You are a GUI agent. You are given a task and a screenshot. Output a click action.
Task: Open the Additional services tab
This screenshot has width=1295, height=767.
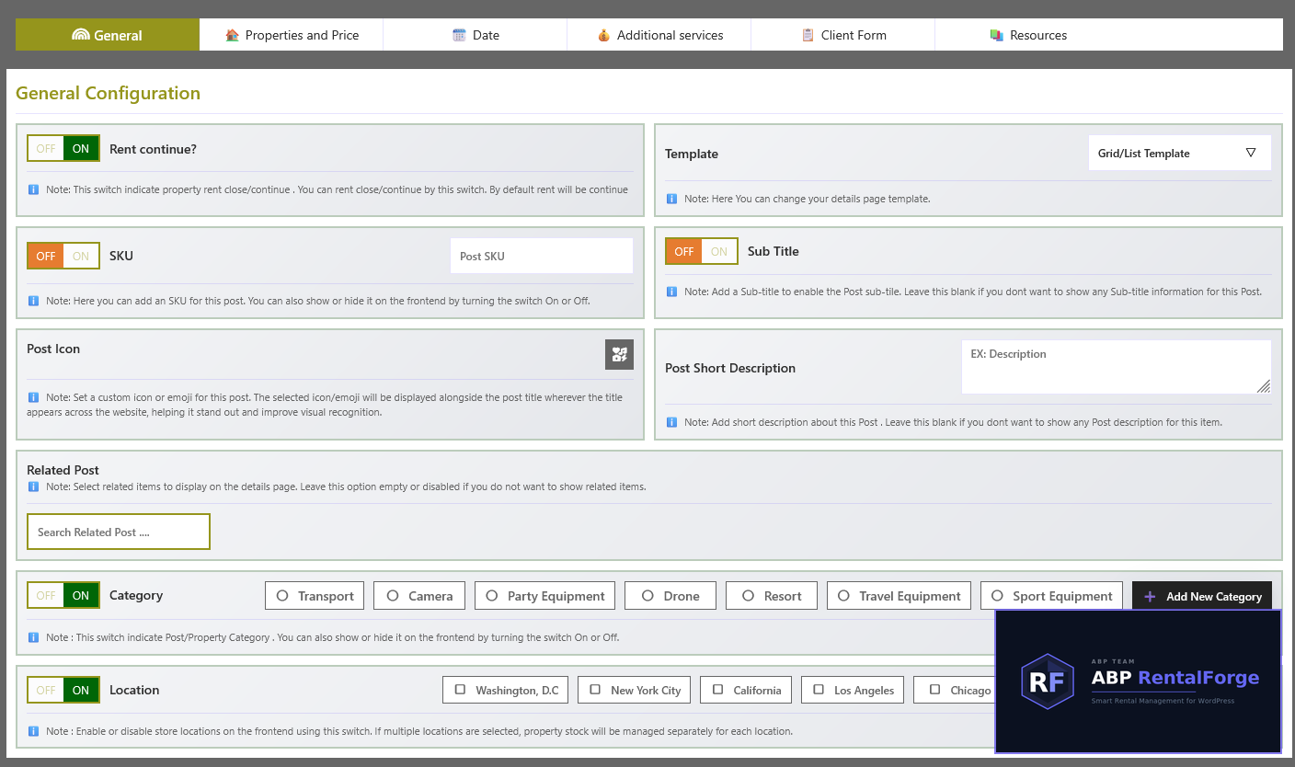(x=659, y=35)
